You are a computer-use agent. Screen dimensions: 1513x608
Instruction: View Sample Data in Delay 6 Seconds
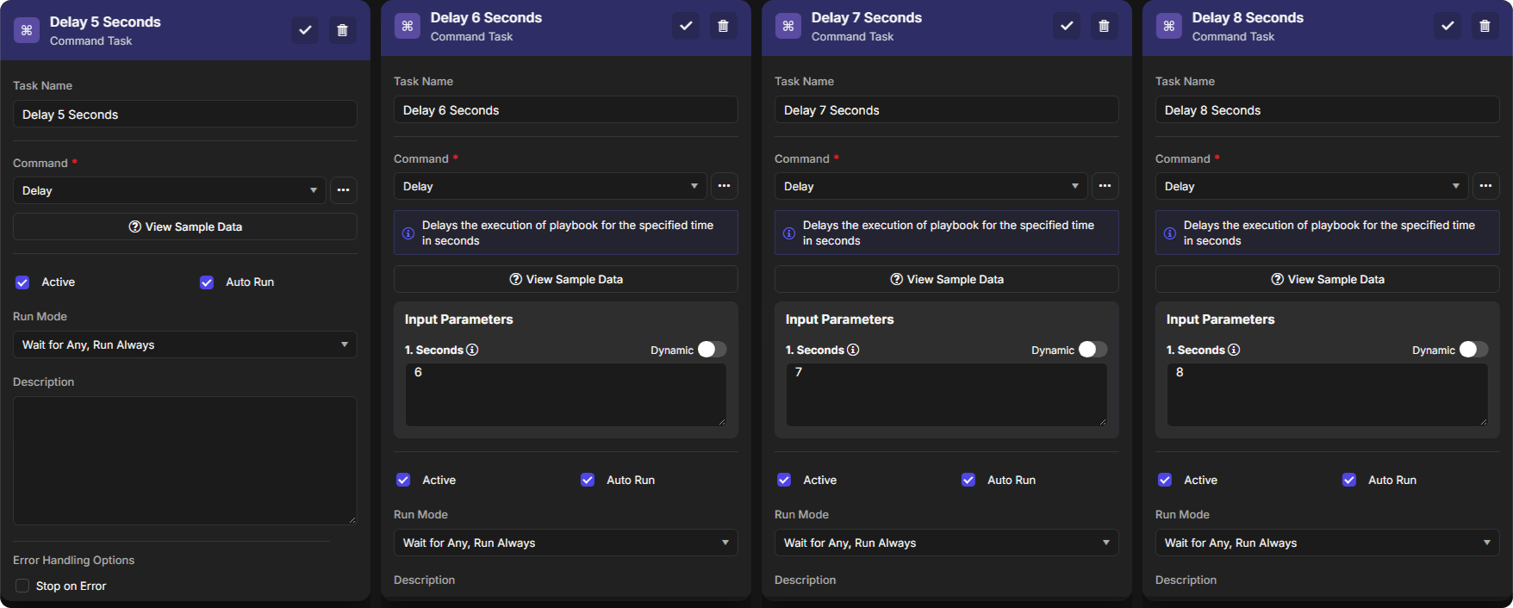coord(566,279)
